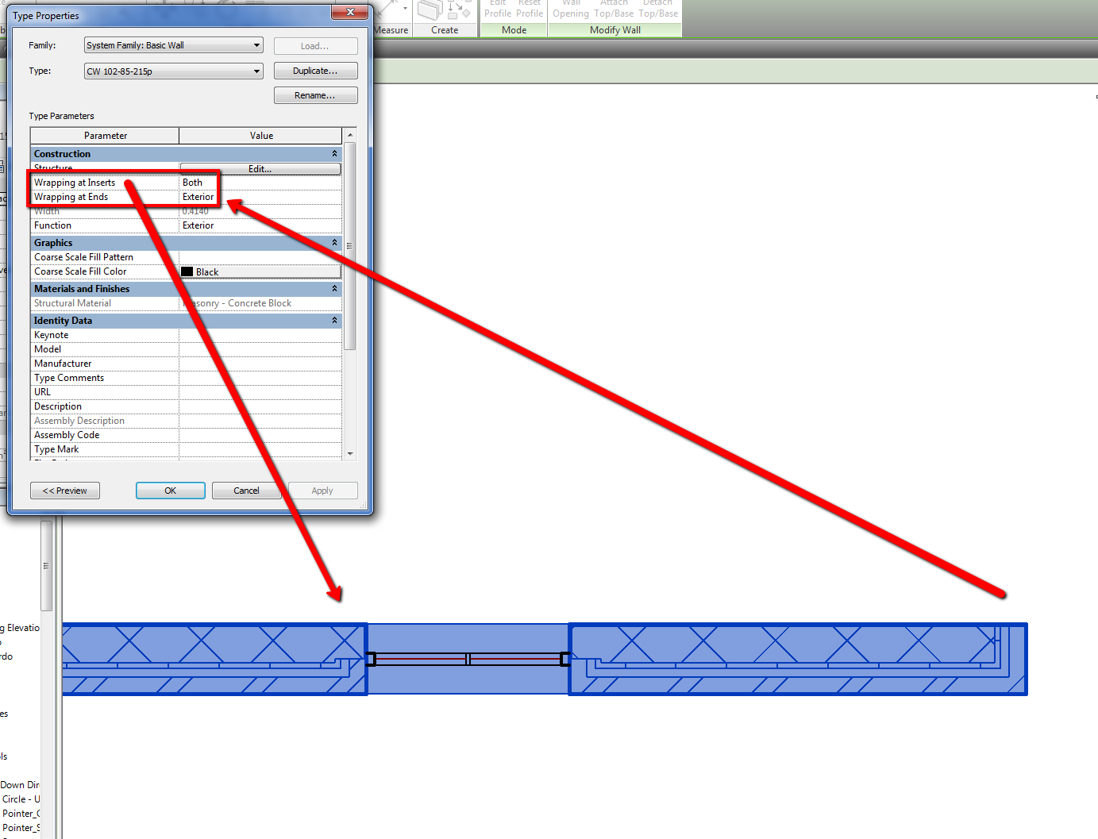Click the Structure Edit... button
The height and width of the screenshot is (839, 1098).
pos(260,169)
